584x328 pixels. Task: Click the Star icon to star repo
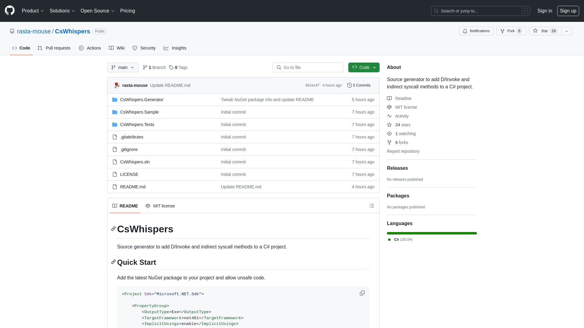tap(535, 31)
